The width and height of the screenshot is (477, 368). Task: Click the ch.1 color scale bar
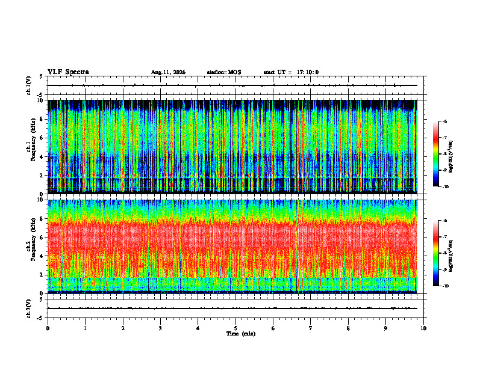(x=435, y=154)
